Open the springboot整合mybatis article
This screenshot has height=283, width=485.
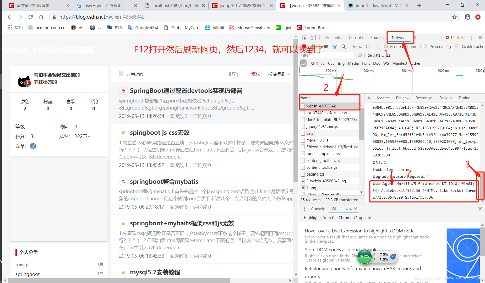tap(164, 181)
